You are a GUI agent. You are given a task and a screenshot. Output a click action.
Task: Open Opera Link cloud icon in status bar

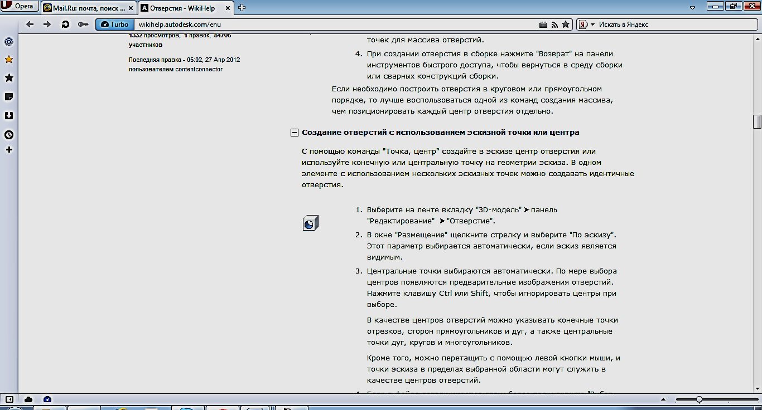[x=28, y=399]
